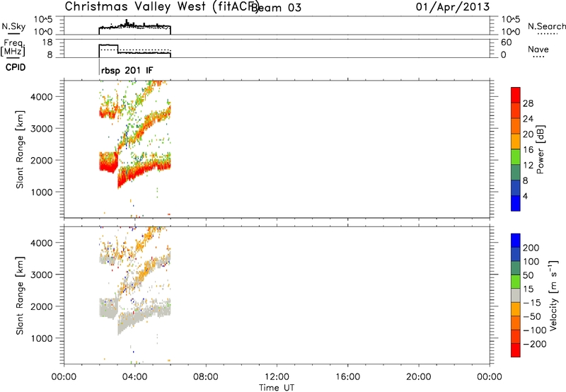566x392 pixels.
Task: Click the '4000' tick in the power panel
Action: (41, 97)
